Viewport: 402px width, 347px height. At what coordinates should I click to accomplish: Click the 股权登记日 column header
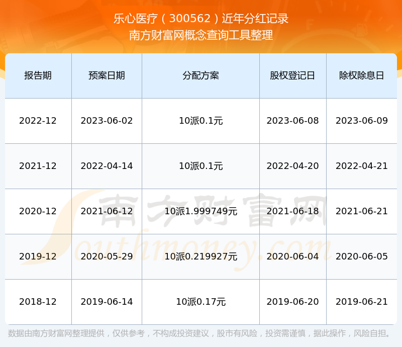[292, 75]
